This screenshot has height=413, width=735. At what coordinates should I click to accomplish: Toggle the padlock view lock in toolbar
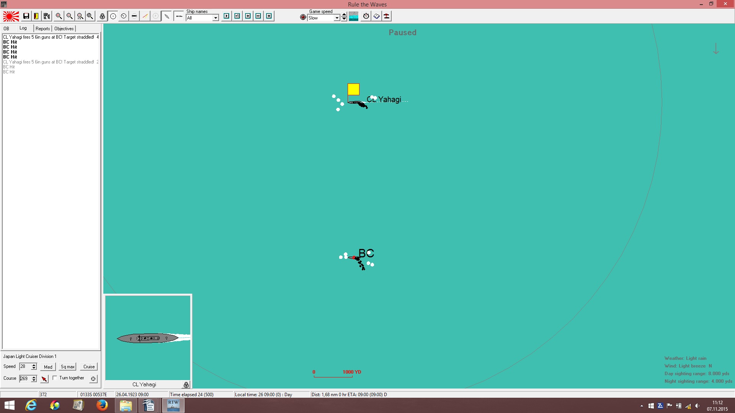point(102,16)
